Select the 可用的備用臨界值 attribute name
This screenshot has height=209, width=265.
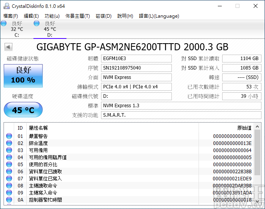[48, 158]
